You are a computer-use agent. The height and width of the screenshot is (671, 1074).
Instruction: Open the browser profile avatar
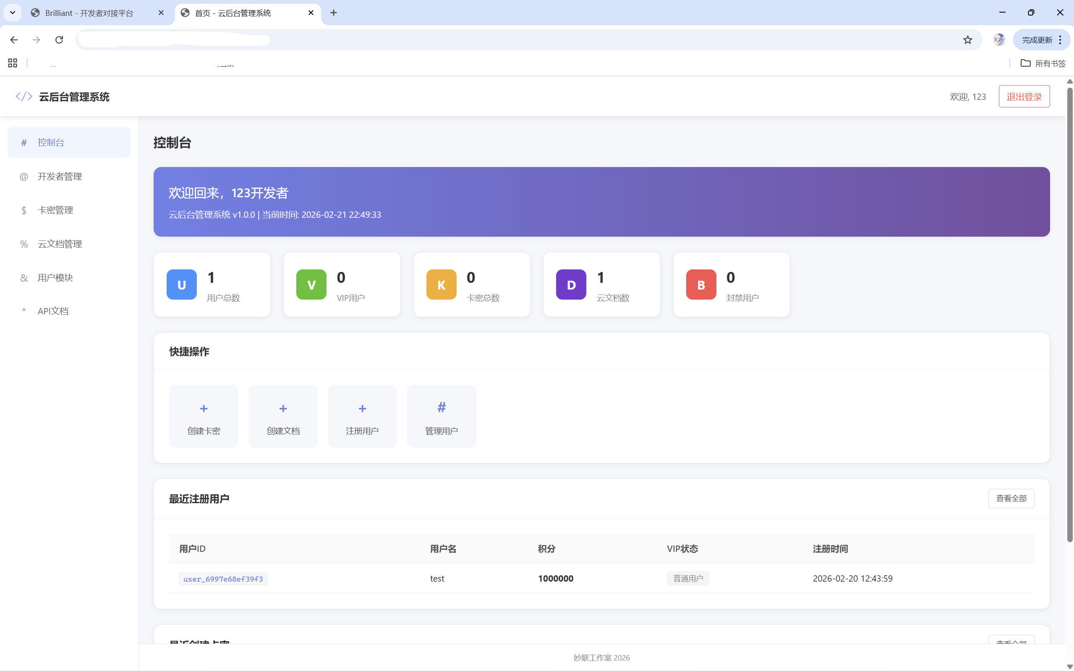pos(999,39)
